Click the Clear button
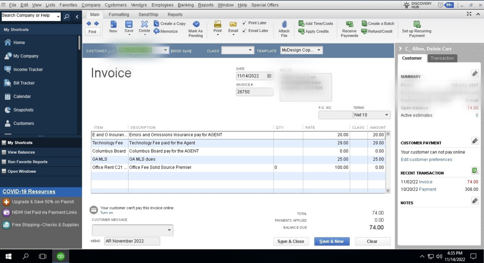Image resolution: width=484 pixels, height=263 pixels. (372, 241)
